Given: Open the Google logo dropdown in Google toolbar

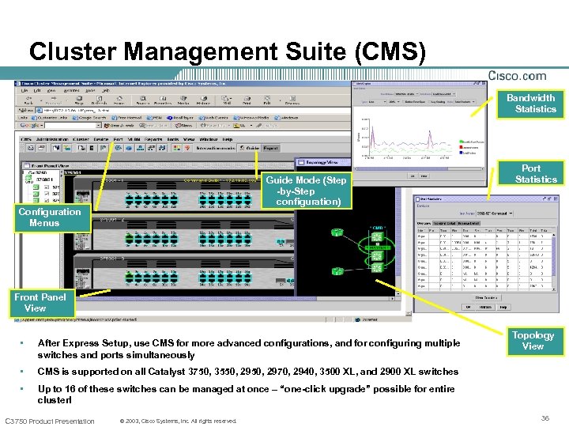Looking at the screenshot, I should [x=42, y=125].
